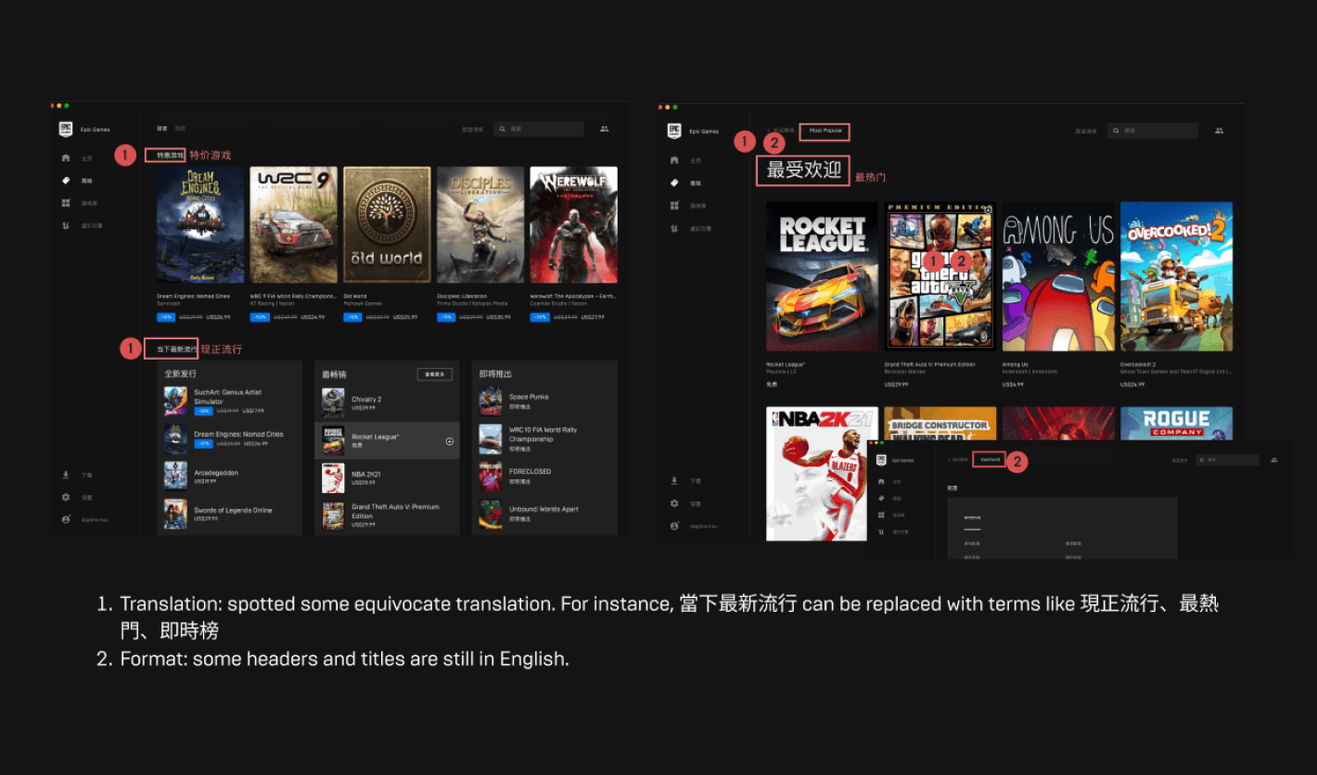Select WRC 10 FIA World Rally Championship row
The image size is (1317, 775).
click(544, 438)
